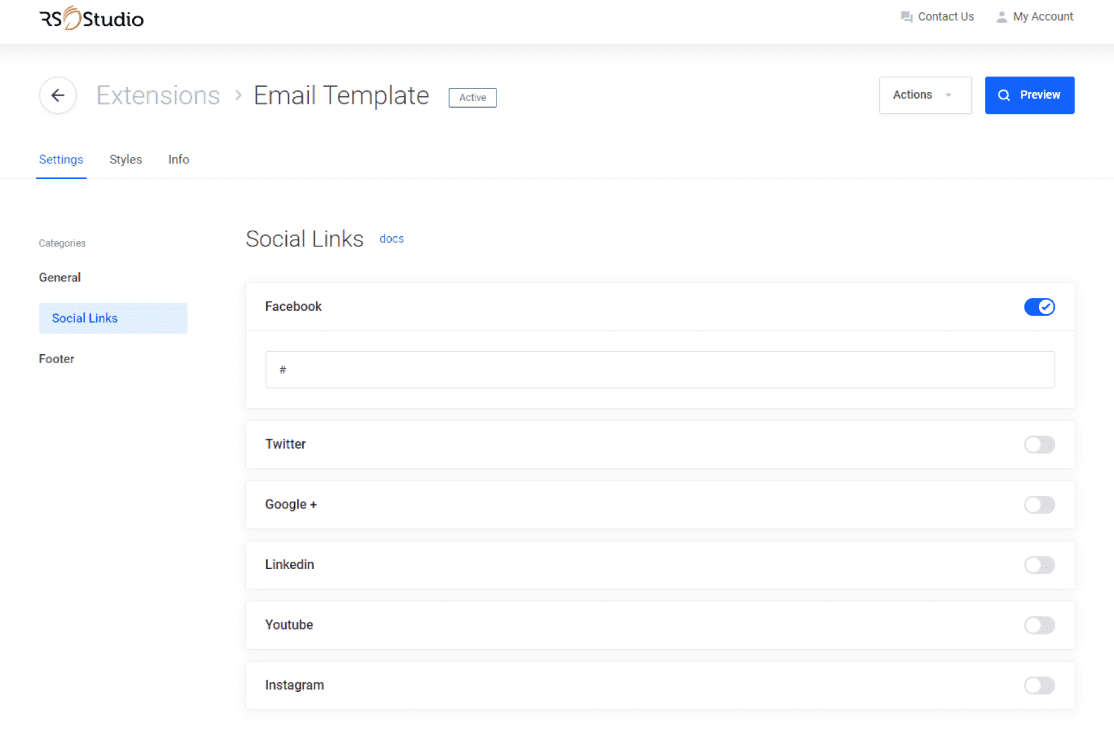
Task: Click the breadcrumb chevron separator
Action: [x=239, y=95]
